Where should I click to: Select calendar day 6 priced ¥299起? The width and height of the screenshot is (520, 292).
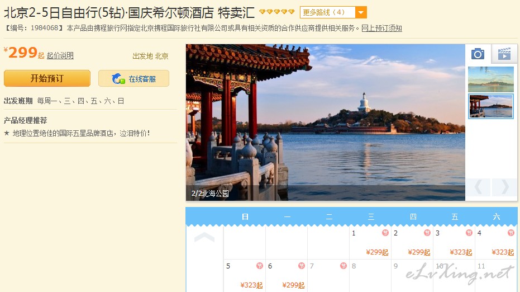(x=287, y=276)
